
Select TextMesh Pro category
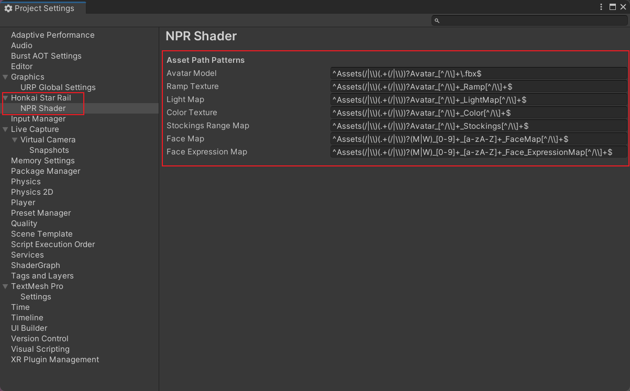tap(37, 286)
